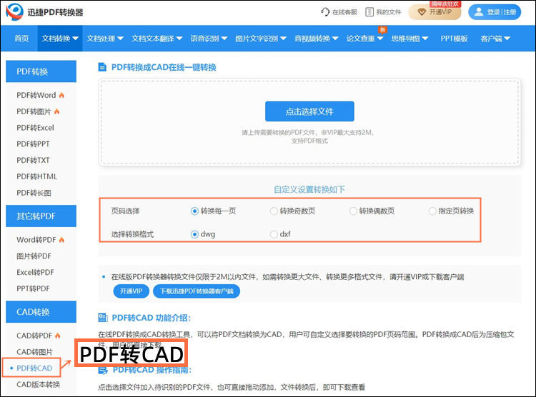The width and height of the screenshot is (536, 397).
Task: Open PDF转TXT in sidebar
Action: pyautogui.click(x=33, y=160)
